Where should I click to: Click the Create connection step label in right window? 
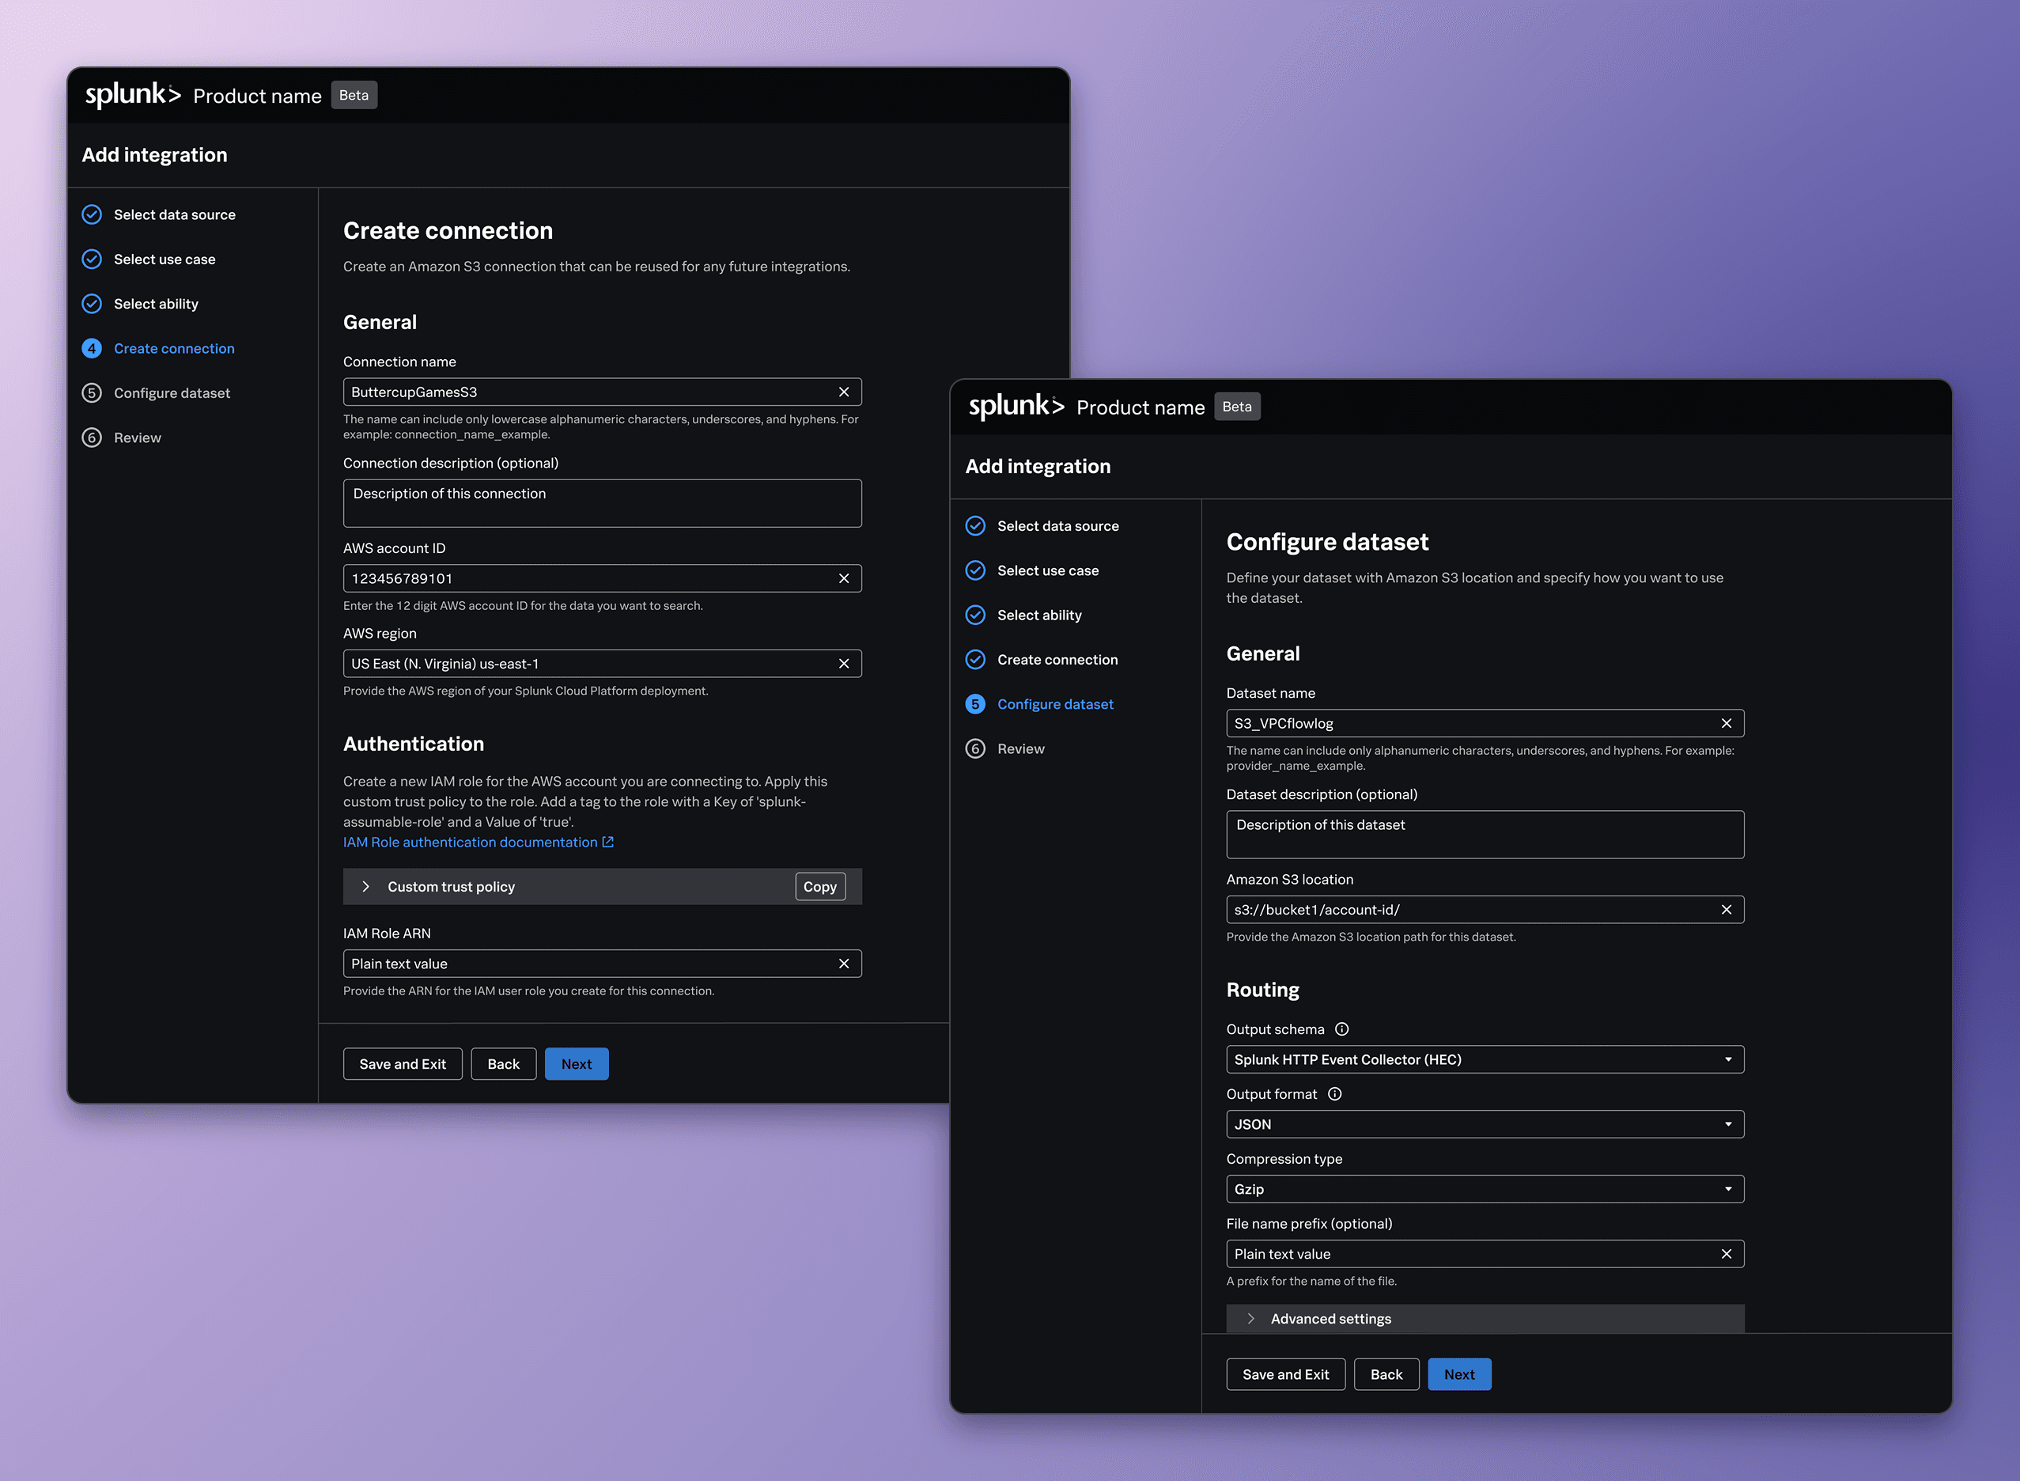pos(1057,660)
